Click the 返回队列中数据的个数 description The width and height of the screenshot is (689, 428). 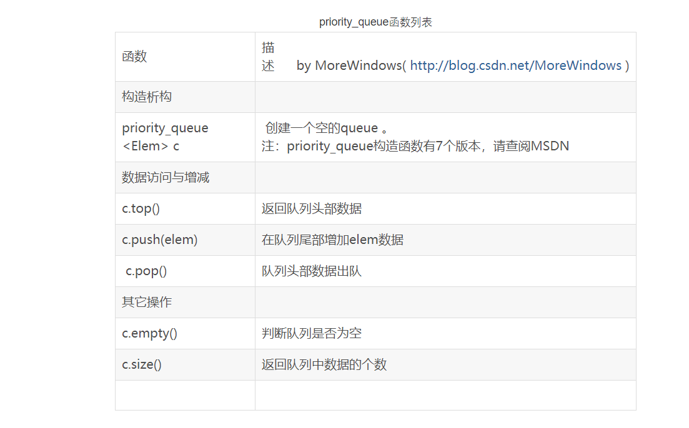(x=324, y=364)
